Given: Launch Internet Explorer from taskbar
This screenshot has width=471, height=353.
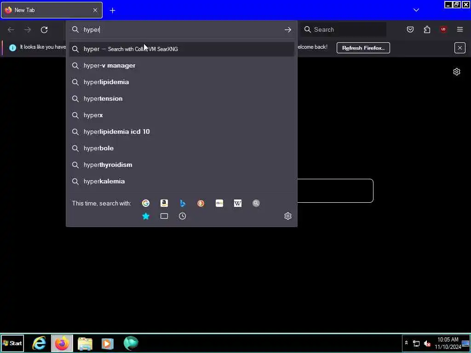Looking at the screenshot, I should coord(39,343).
